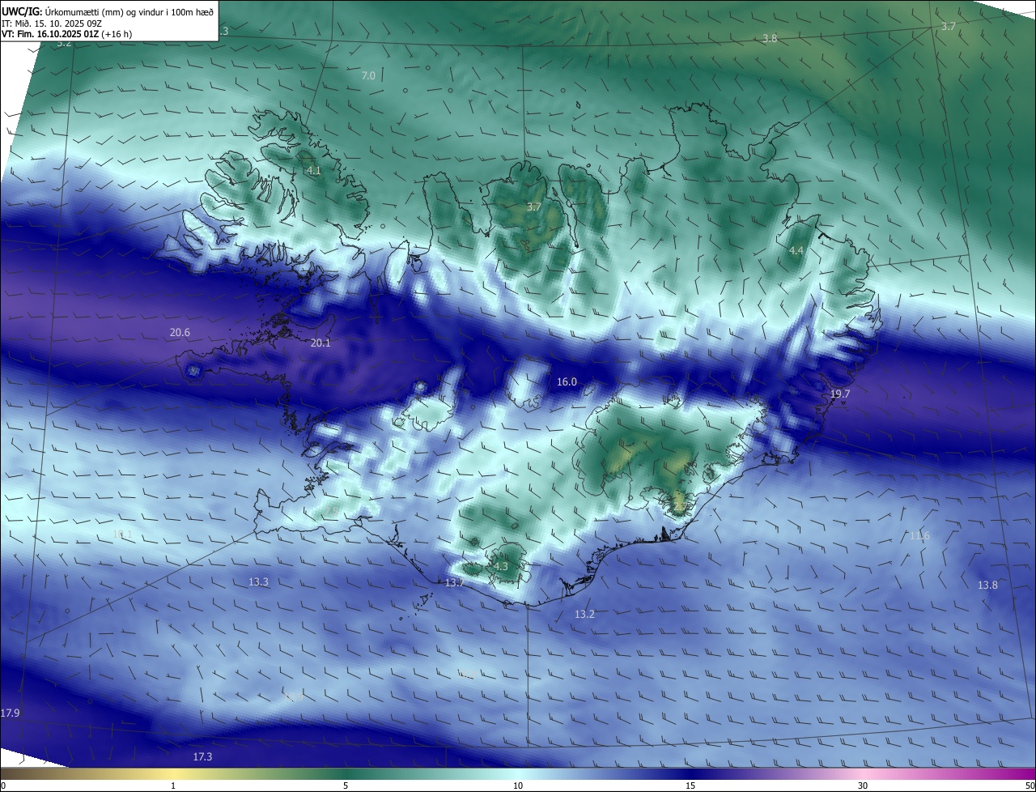Click the 20.6 value west of Iceland
Image resolution: width=1036 pixels, height=792 pixels.
coord(180,333)
